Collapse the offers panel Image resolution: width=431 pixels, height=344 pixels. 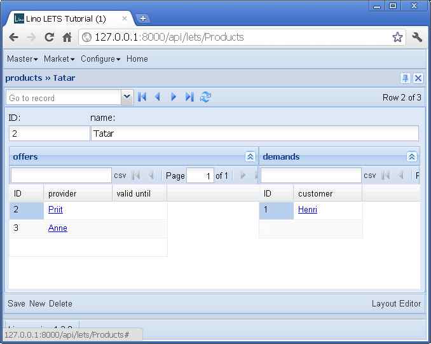pos(250,156)
